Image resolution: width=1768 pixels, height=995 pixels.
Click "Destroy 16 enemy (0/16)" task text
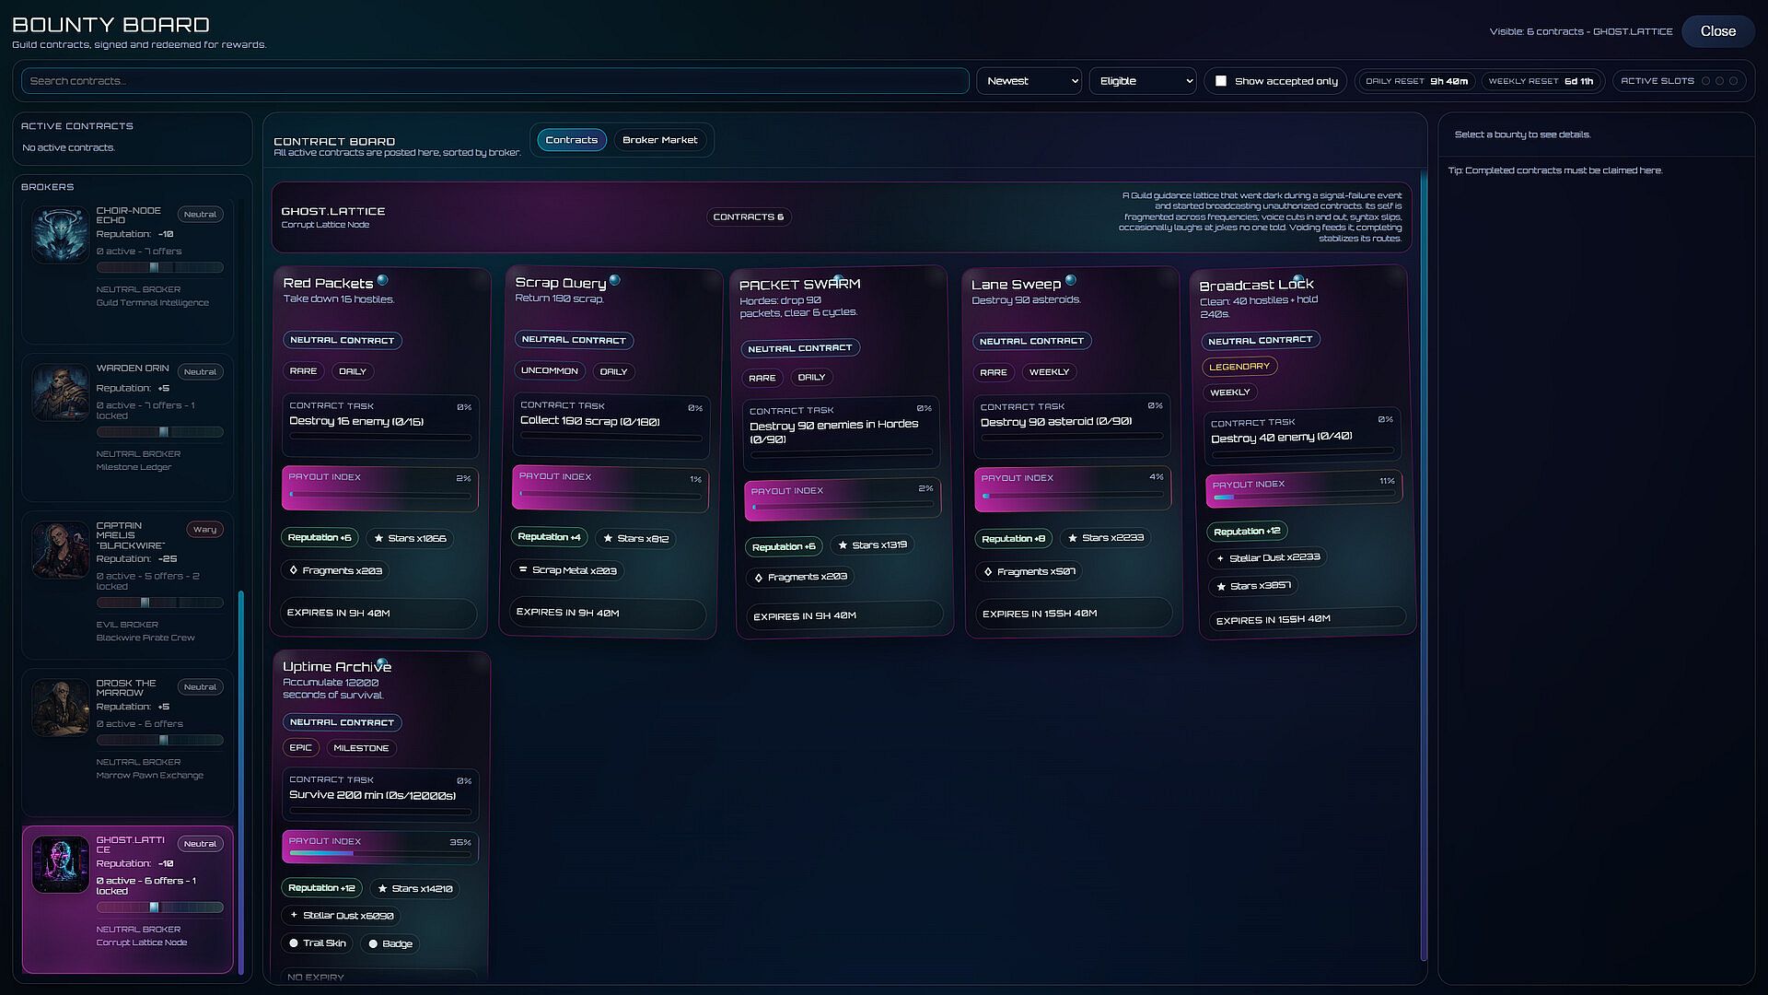click(x=356, y=421)
